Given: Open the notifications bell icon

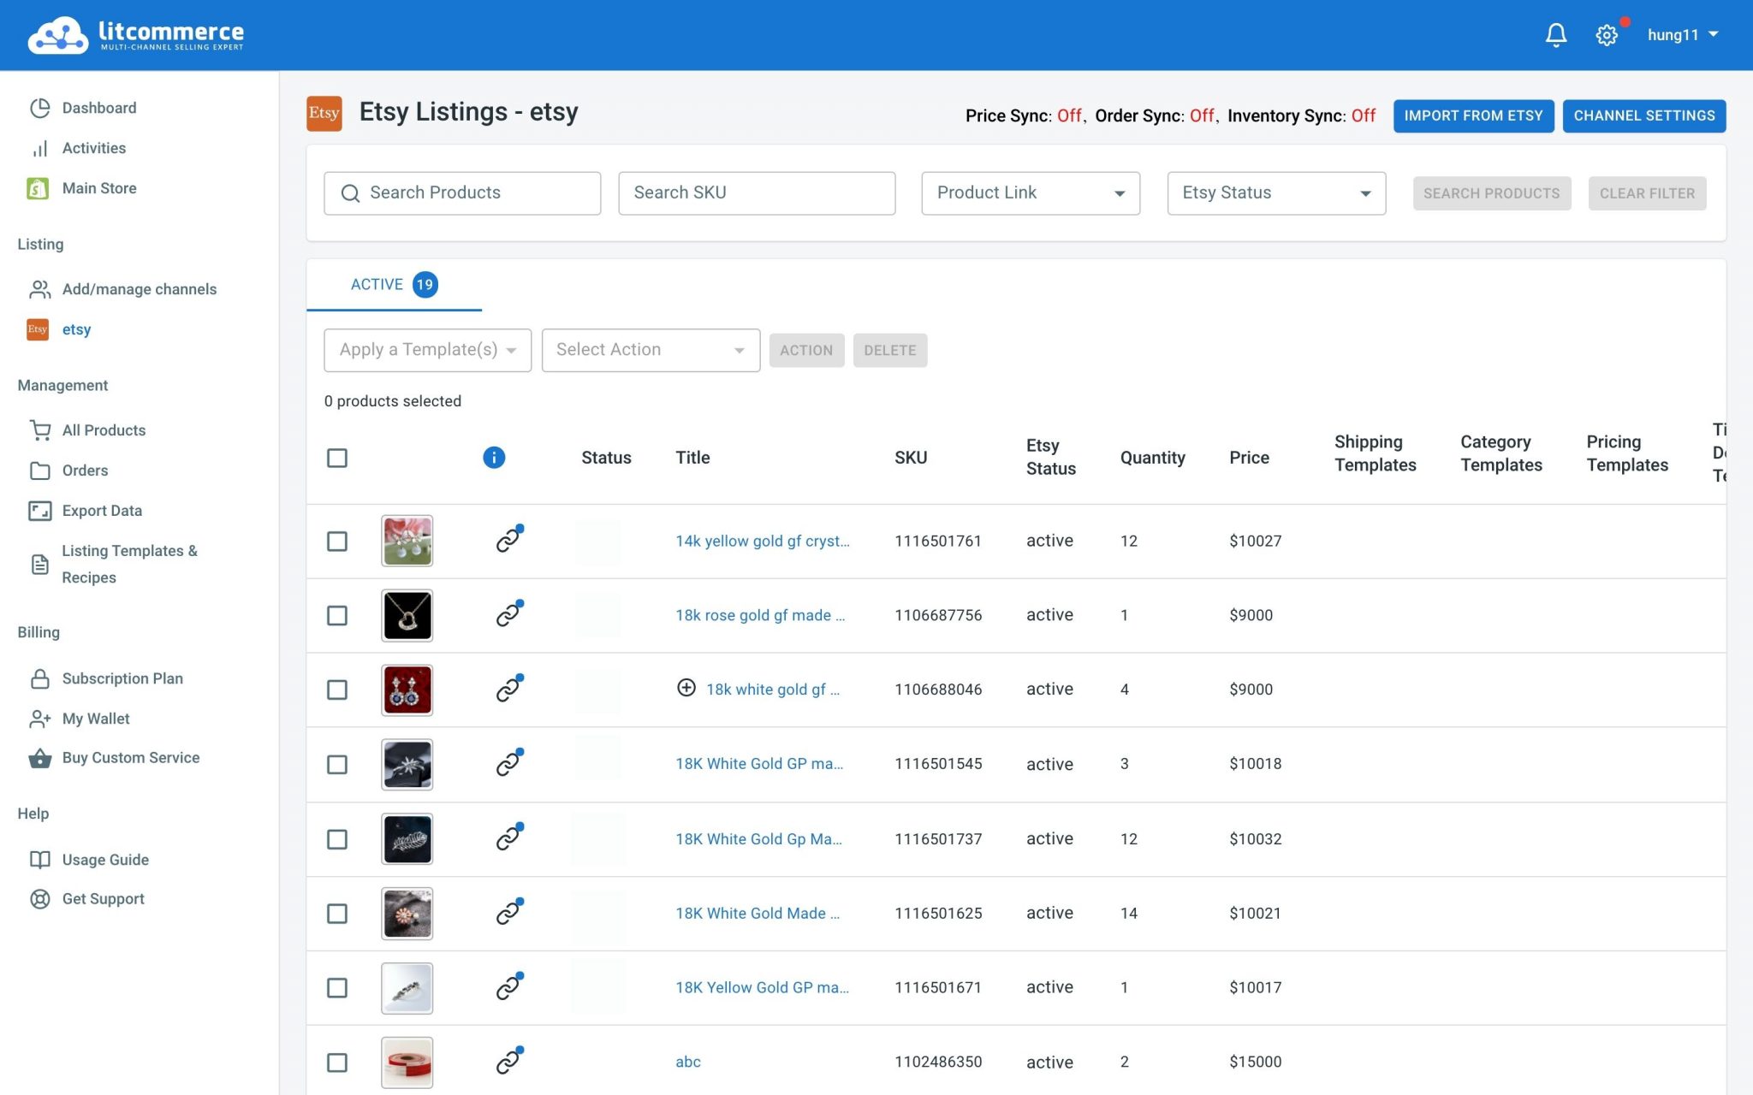Looking at the screenshot, I should [x=1555, y=35].
